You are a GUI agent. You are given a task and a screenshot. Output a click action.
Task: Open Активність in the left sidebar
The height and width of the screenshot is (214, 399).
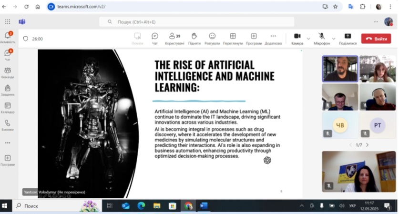coord(8,37)
